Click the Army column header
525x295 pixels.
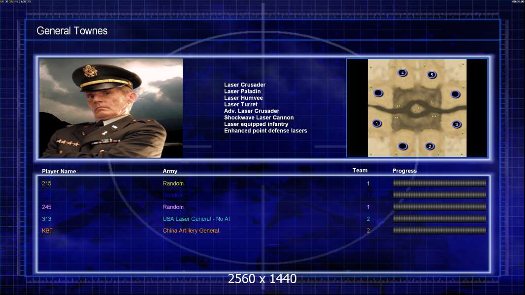[x=170, y=171]
